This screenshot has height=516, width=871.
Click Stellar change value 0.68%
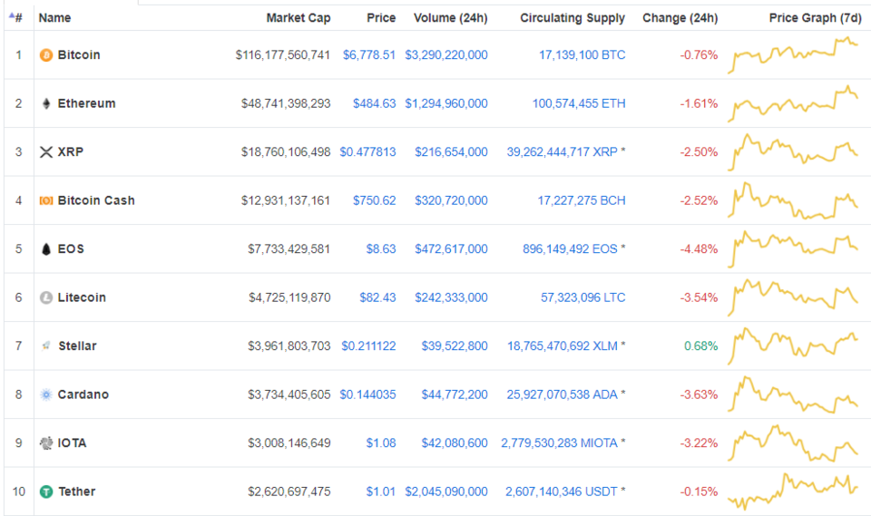click(701, 346)
